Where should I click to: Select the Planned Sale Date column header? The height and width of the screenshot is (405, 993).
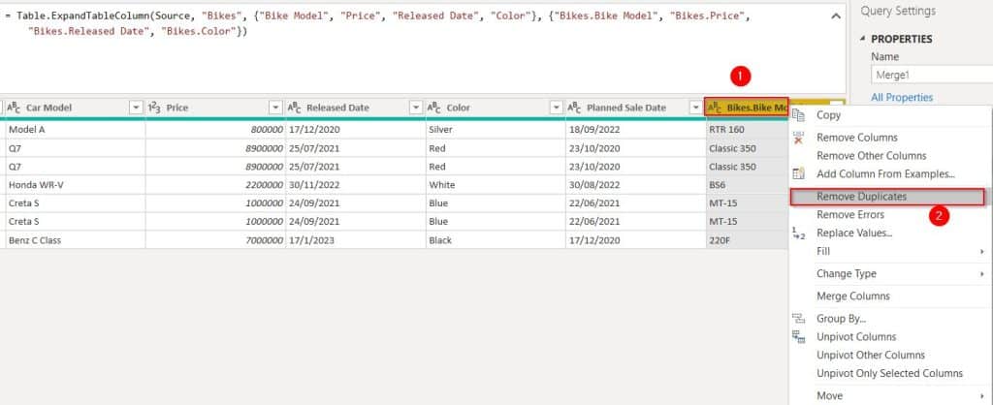coord(636,108)
